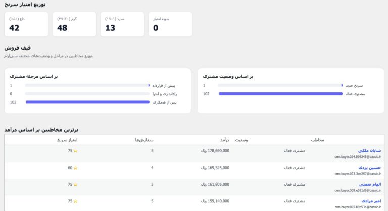Click email crm.buyer.007.89d934@bassic.ir
Image resolution: width=388 pixels, height=211 pixels.
click(358, 207)
